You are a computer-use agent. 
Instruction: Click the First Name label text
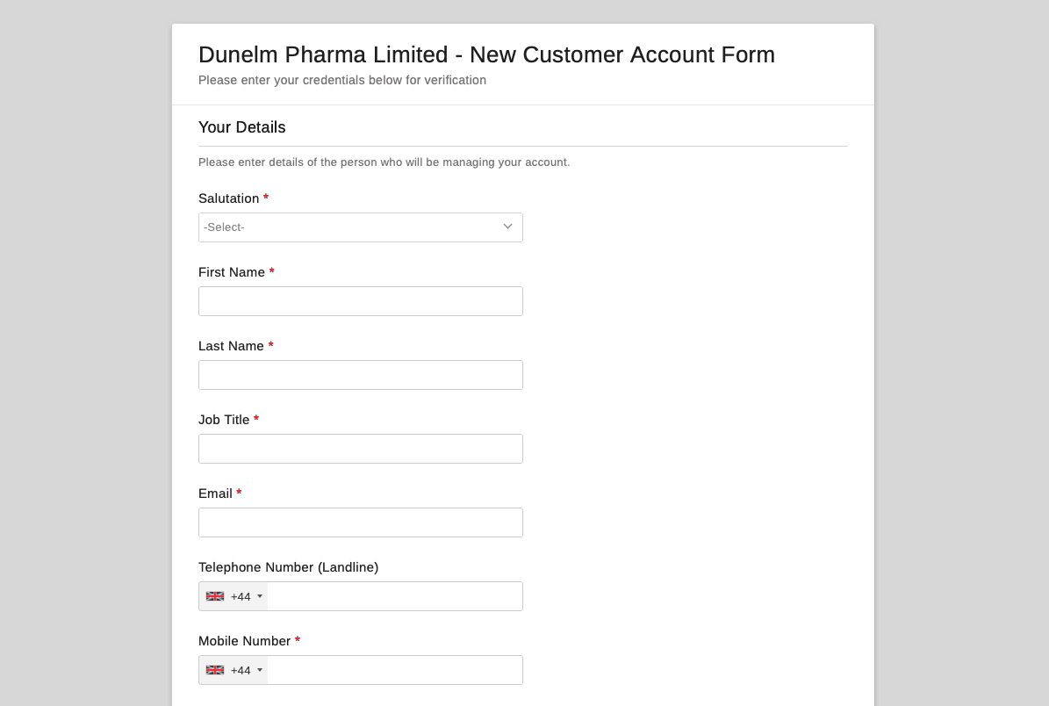(x=232, y=272)
